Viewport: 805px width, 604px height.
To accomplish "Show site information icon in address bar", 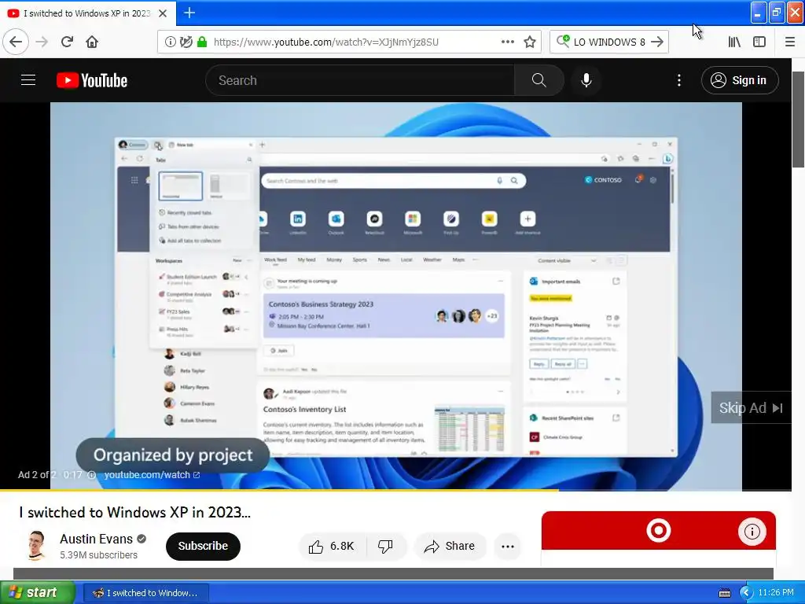I will pyautogui.click(x=170, y=42).
